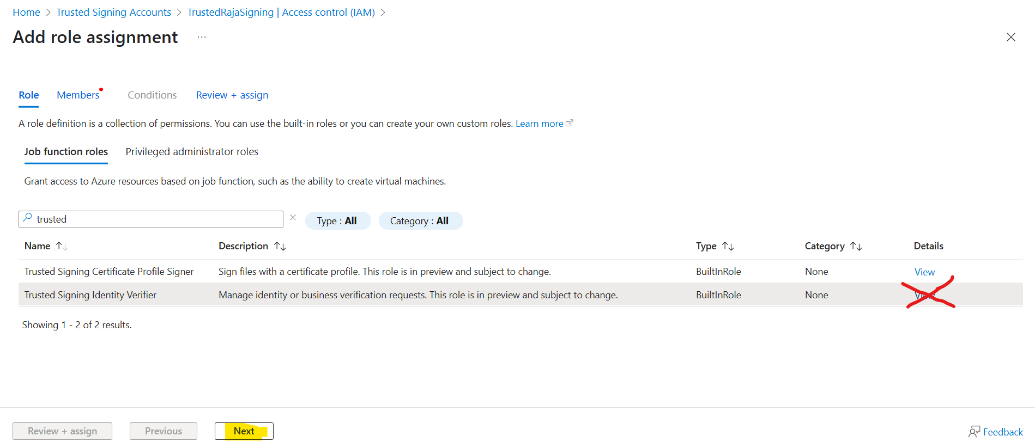This screenshot has height=448, width=1035.
Task: Go to the Review + assign tab
Action: pos(232,95)
